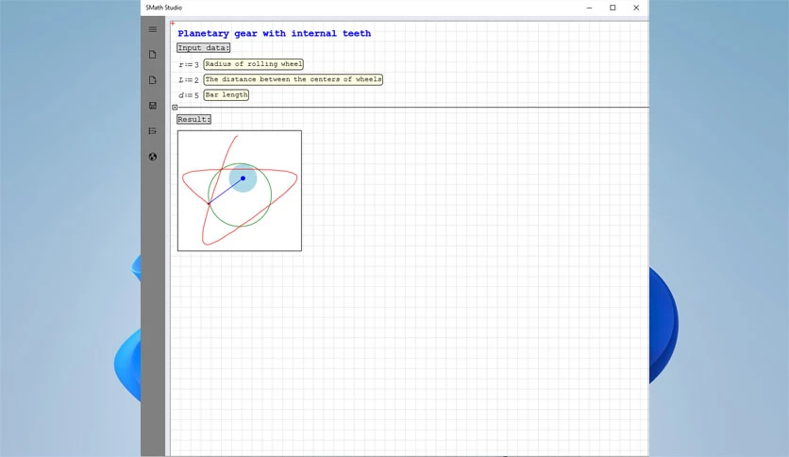This screenshot has height=457, width=789.
Task: Select the 'Input data:' label
Action: coord(203,48)
